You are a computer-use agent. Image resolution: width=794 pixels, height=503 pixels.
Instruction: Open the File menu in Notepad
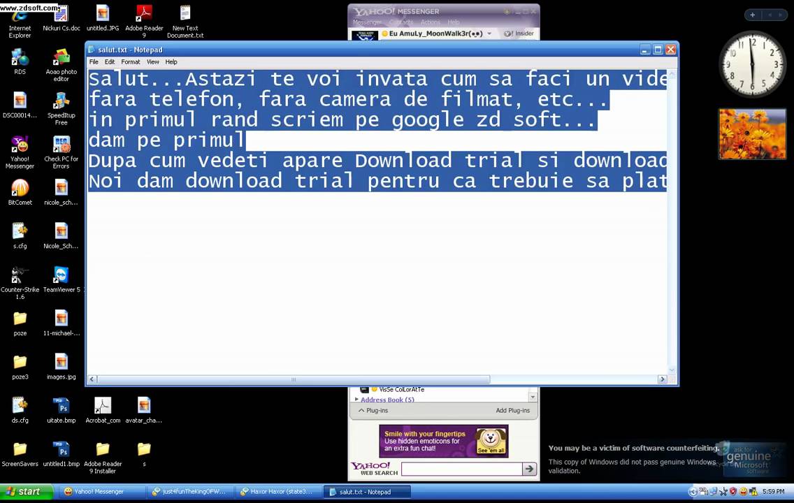[x=94, y=61]
